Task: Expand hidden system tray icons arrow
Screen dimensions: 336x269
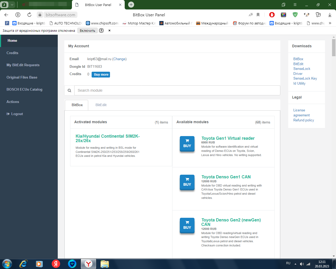Action: tap(295, 264)
